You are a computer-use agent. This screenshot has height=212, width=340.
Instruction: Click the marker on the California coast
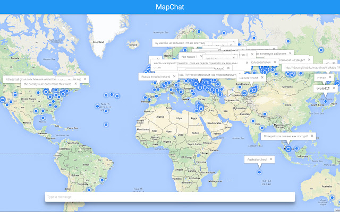(x=2, y=100)
